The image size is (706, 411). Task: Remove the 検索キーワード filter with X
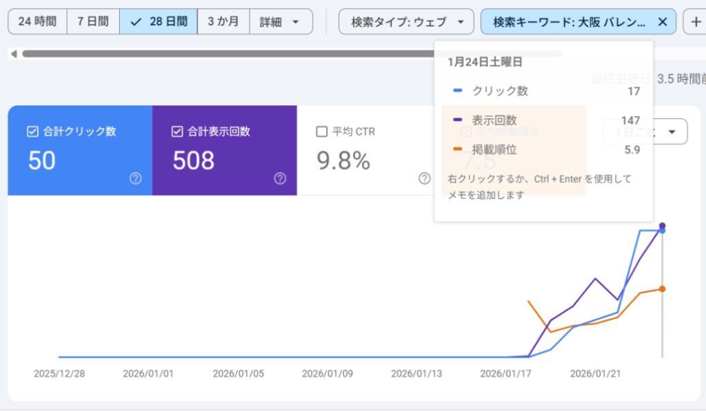point(663,22)
